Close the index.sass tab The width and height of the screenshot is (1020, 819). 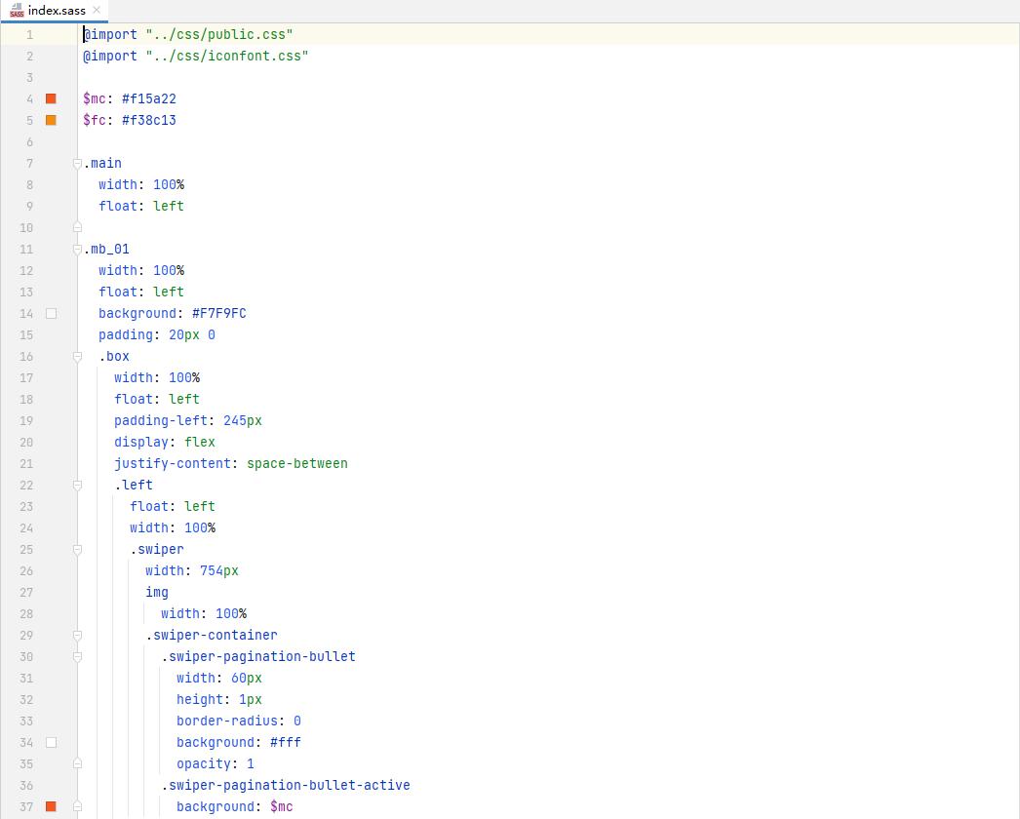click(97, 10)
